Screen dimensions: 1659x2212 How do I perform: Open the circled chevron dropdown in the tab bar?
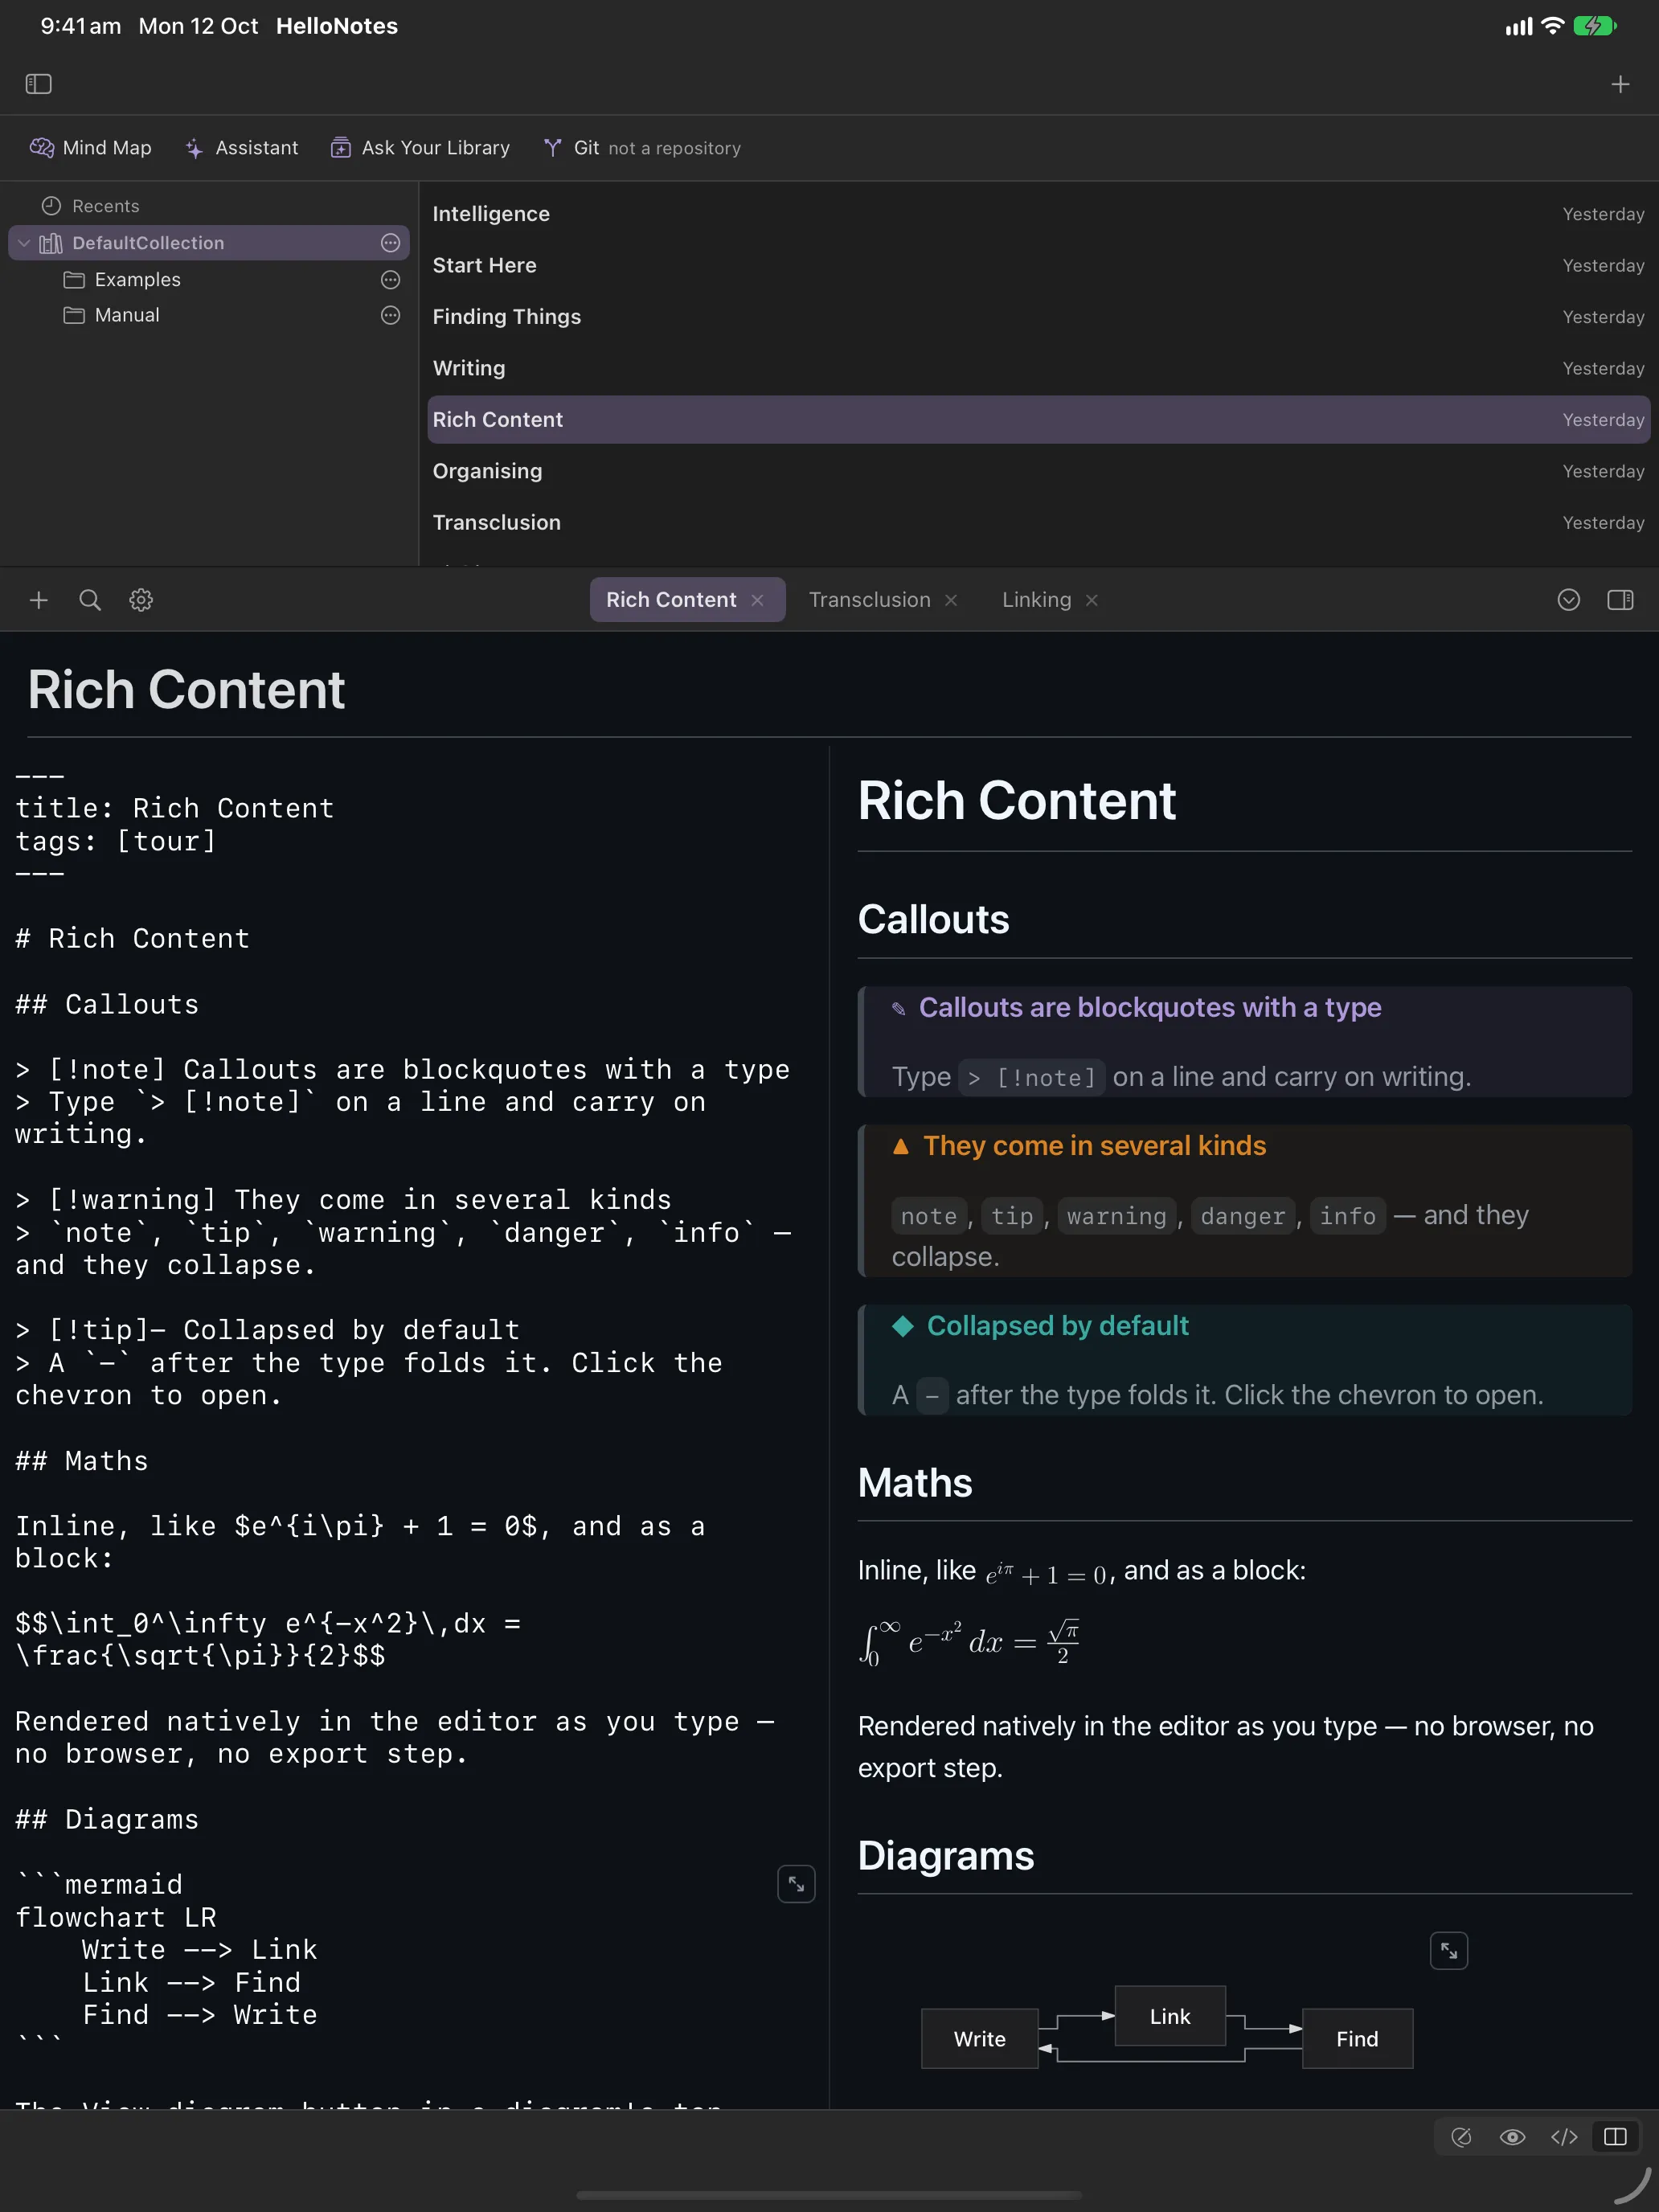pos(1568,600)
